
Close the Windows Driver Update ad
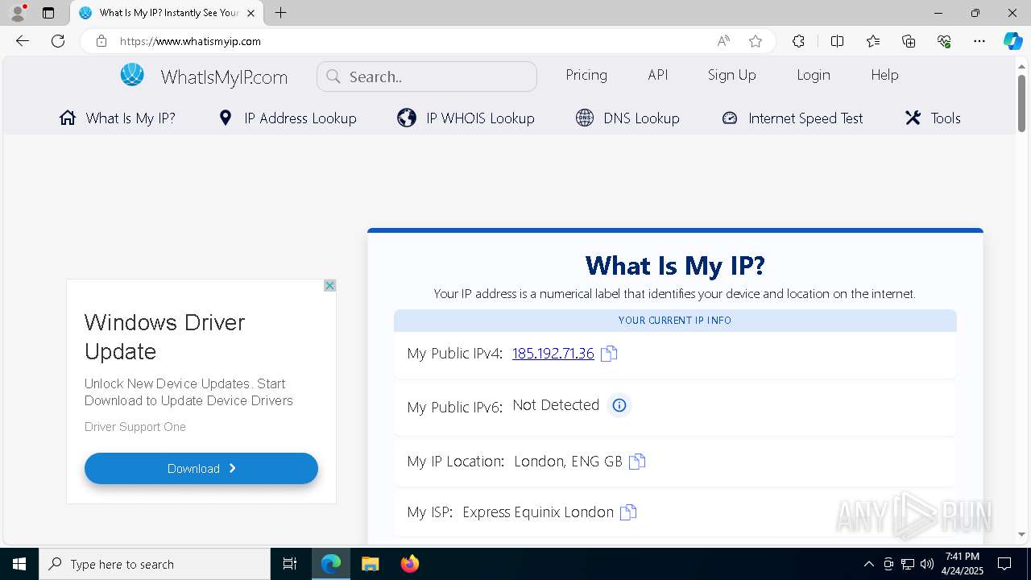pyautogui.click(x=329, y=286)
